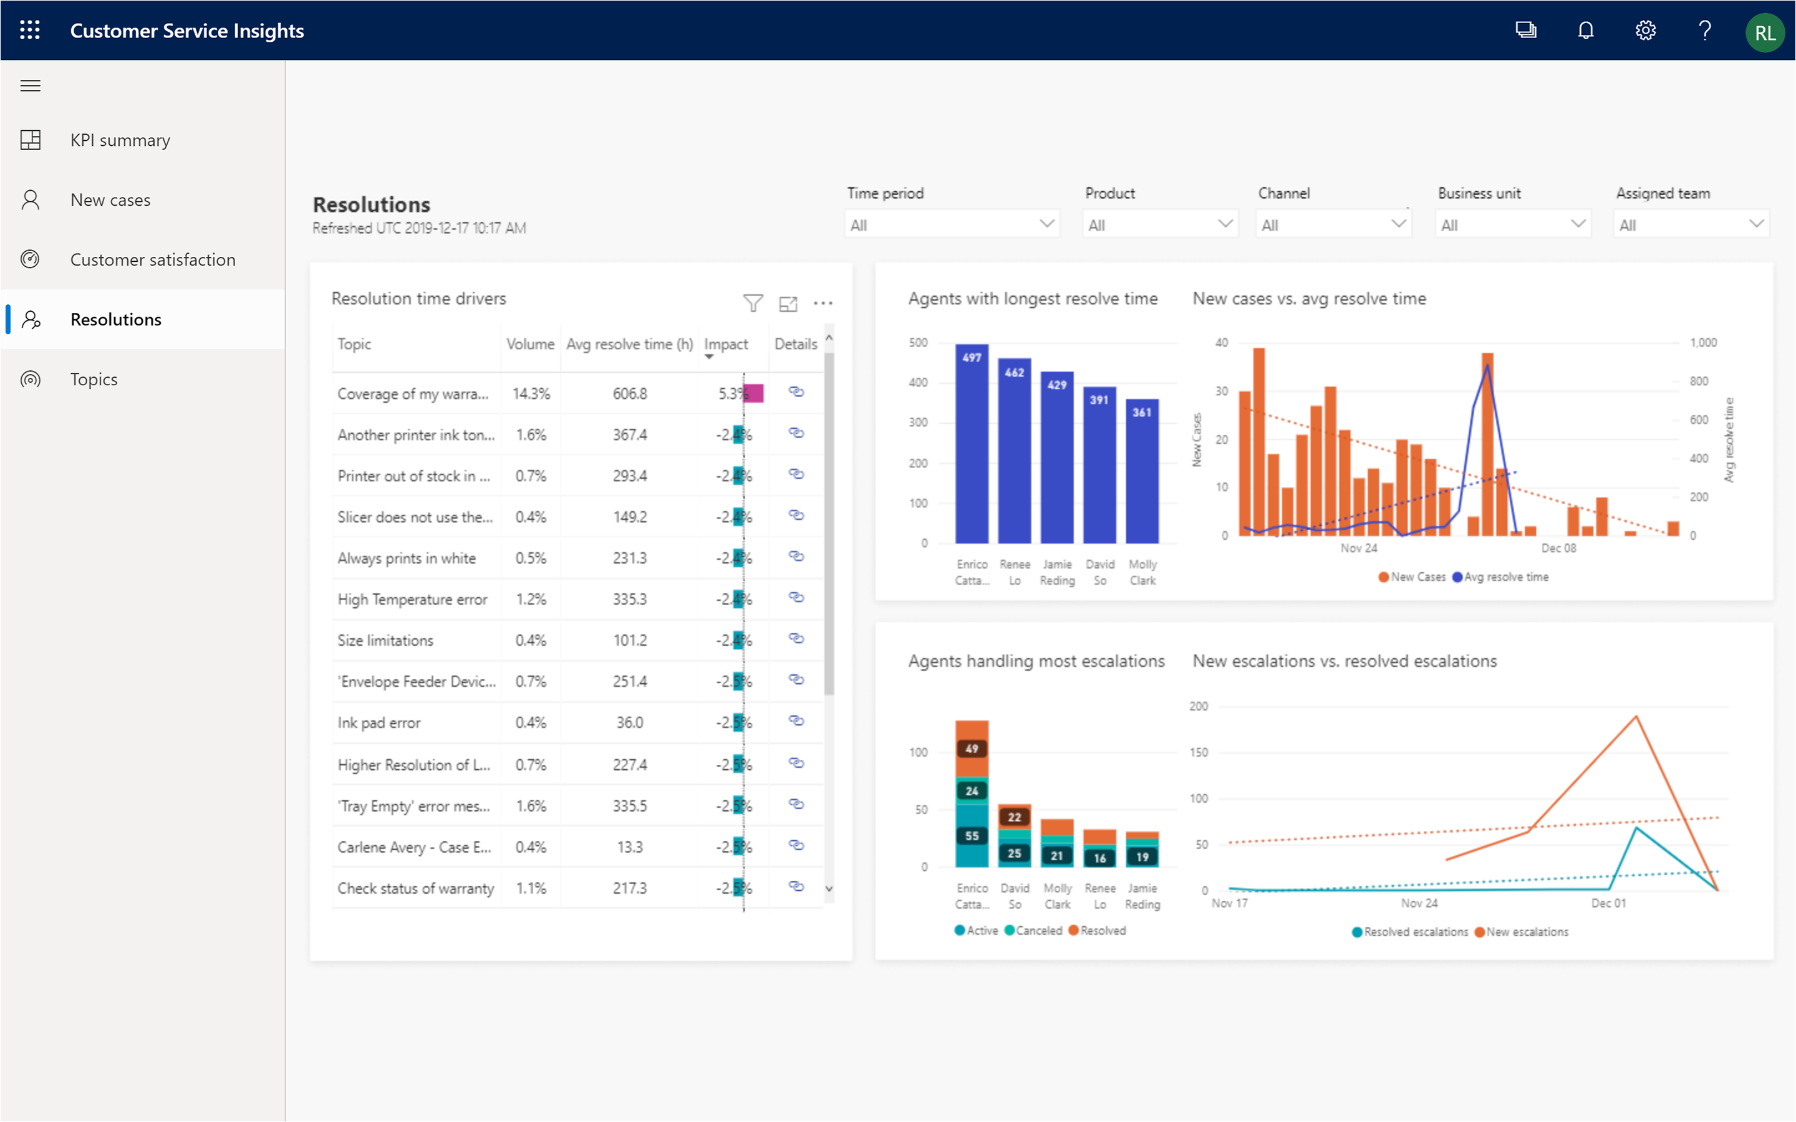Expand the Assigned team dropdown

(x=1691, y=224)
